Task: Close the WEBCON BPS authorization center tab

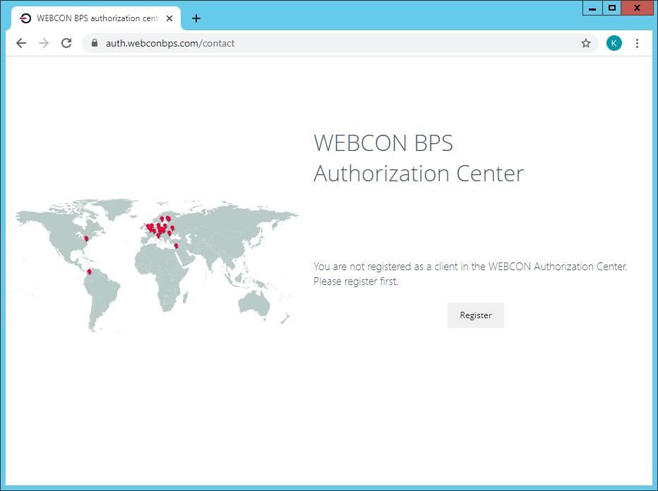Action: [169, 18]
